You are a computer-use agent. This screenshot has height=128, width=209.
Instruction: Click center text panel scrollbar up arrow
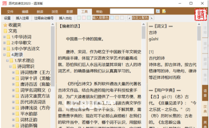tap(143, 24)
